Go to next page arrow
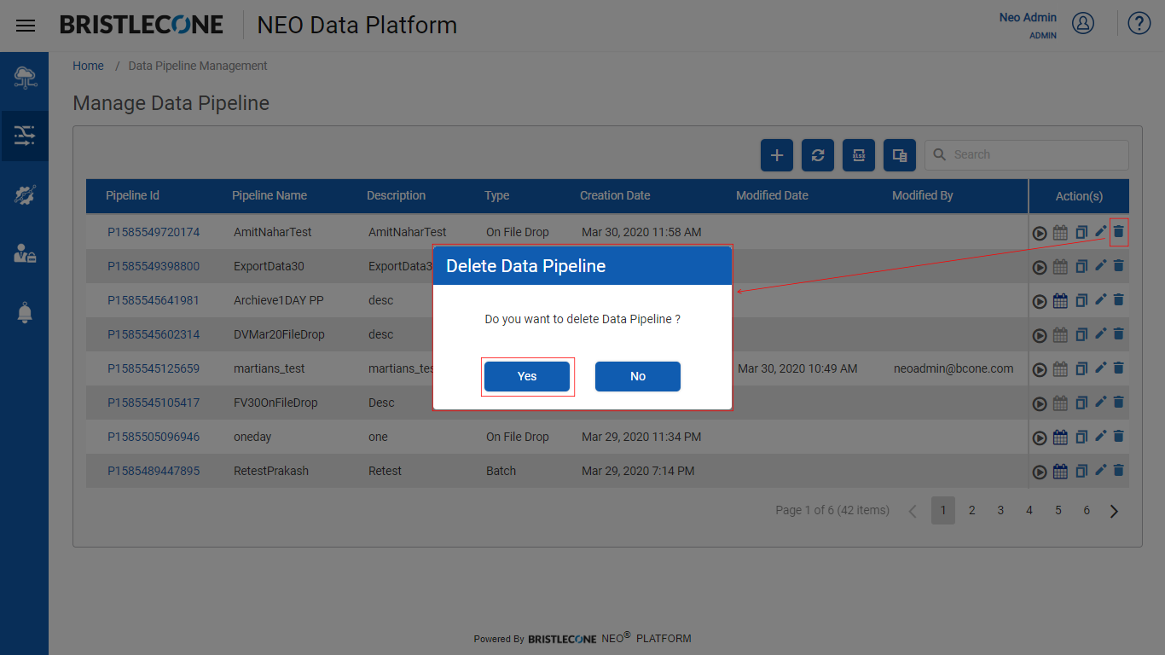 coord(1114,511)
